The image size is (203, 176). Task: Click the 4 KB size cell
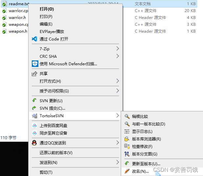191,18
